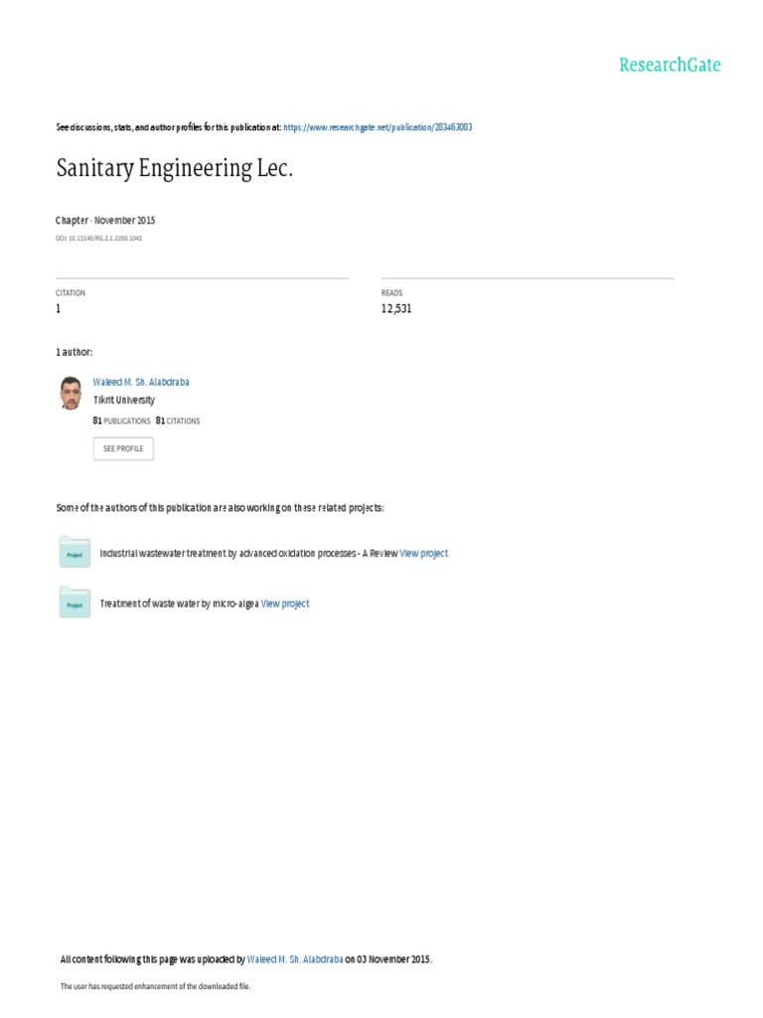The image size is (763, 1018).
Task: Open the researchgate.net publication URL link
Action: [x=378, y=128]
